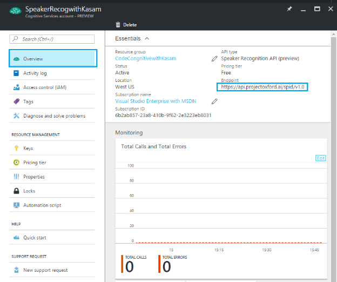Open Pricing tier settings
337x282 pixels.
tap(35, 162)
